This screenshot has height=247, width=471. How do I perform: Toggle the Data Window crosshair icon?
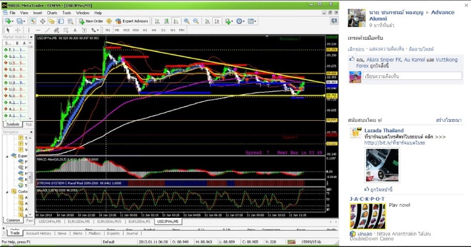42,22
